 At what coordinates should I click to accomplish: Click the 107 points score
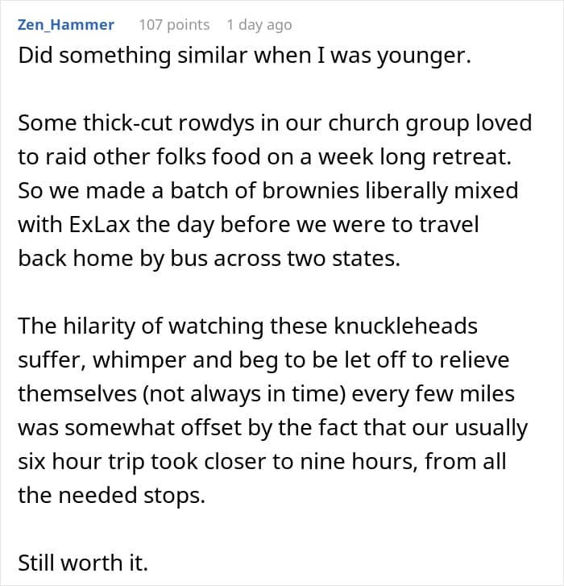tap(174, 25)
